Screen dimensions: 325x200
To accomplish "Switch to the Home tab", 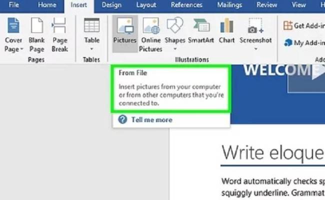I will [47, 5].
